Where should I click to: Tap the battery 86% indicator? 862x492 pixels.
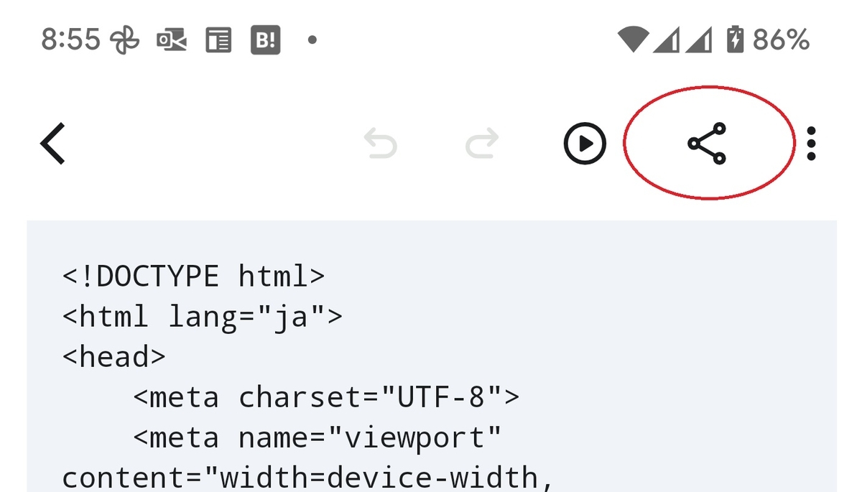768,40
